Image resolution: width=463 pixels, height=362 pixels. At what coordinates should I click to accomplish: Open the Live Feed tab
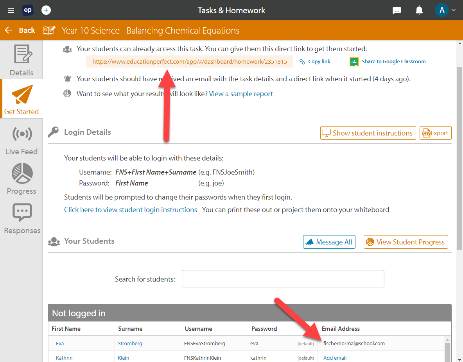tap(22, 141)
